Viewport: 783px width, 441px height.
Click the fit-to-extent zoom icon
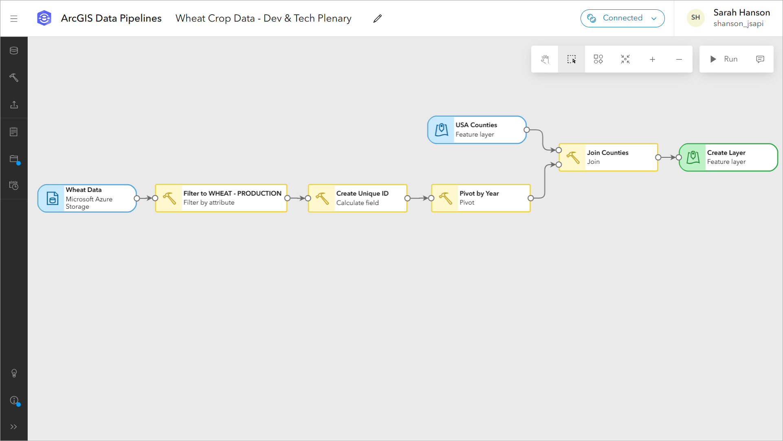point(625,59)
